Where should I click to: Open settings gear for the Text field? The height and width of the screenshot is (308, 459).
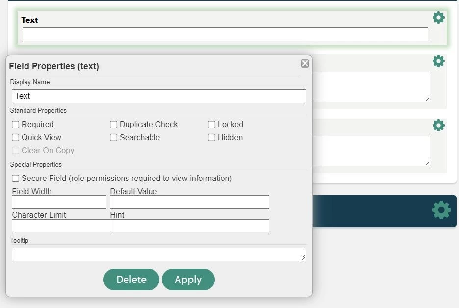point(438,18)
